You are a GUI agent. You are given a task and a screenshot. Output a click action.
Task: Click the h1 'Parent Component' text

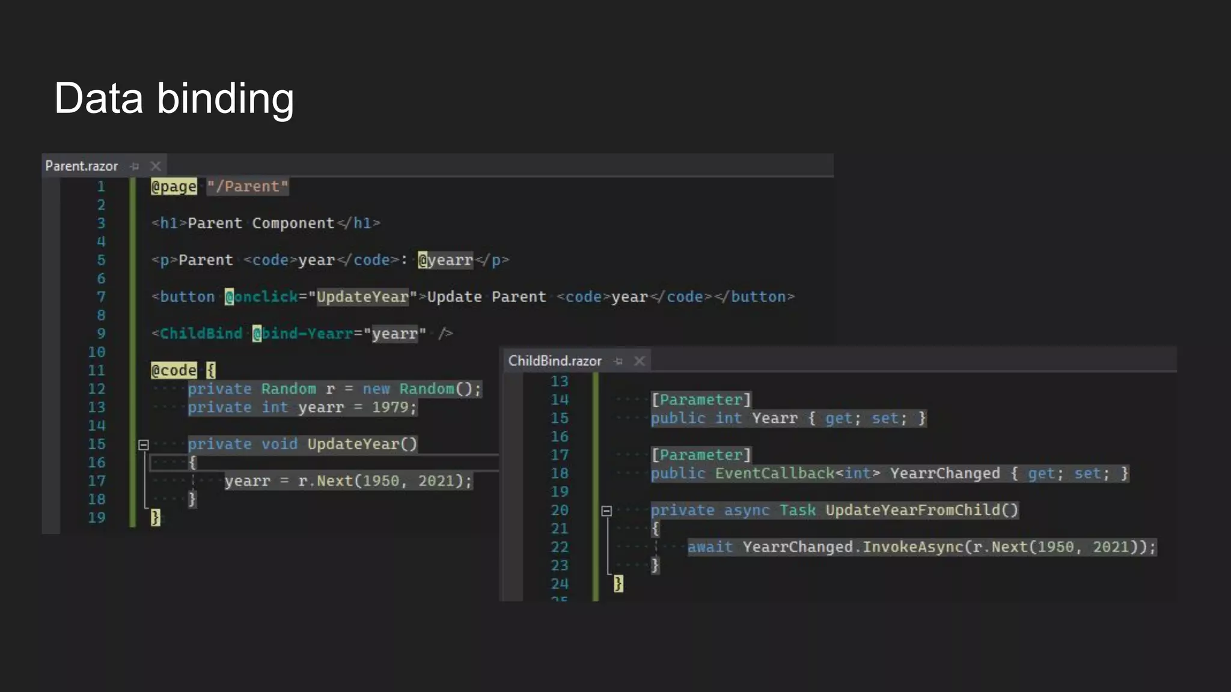[261, 223]
